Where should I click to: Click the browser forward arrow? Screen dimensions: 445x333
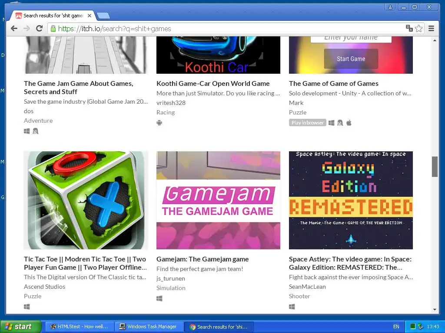[27, 28]
